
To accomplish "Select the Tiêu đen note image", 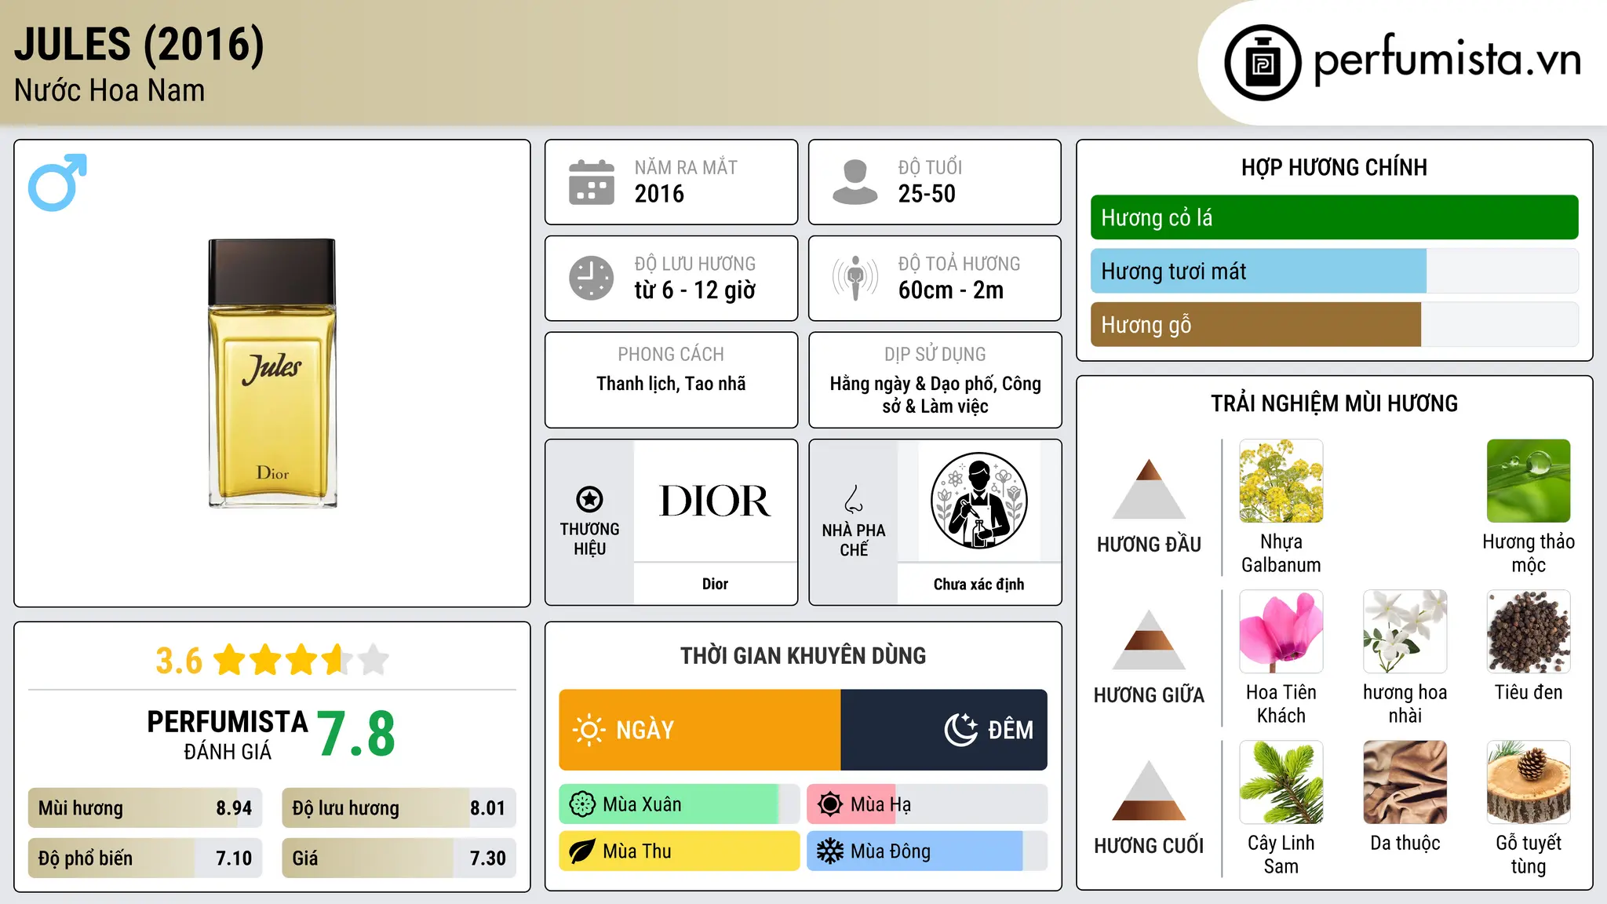I will click(1528, 631).
